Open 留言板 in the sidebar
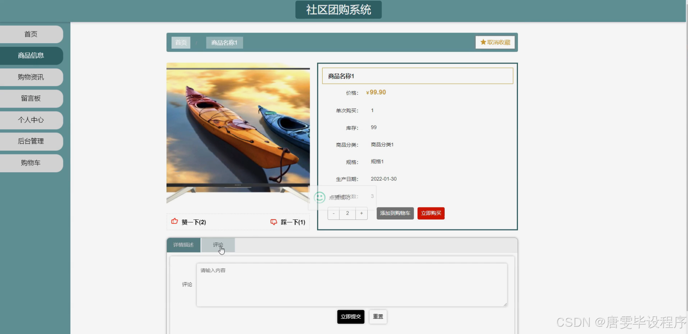Screen dimensions: 688x334 (31, 98)
